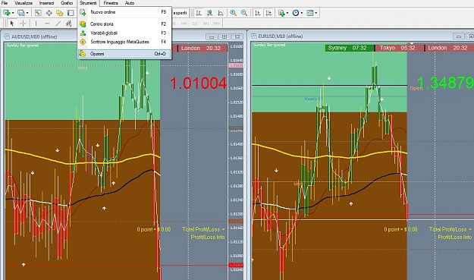
Task: Click the Nuovo ordine menu icon
Action: (83, 12)
